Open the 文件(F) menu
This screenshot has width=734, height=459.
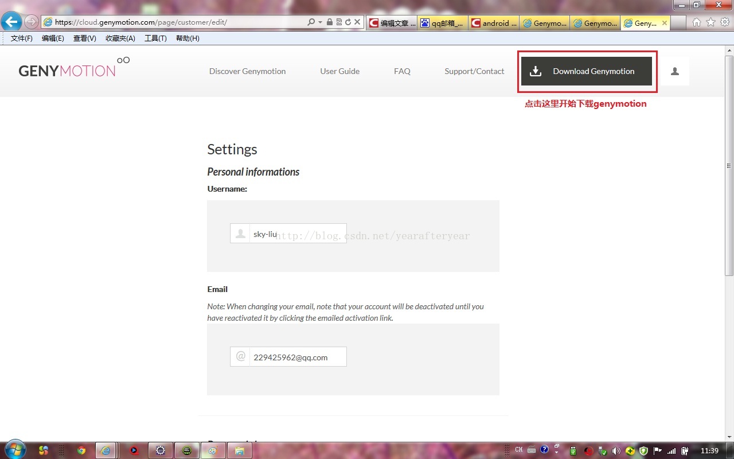[x=22, y=38]
